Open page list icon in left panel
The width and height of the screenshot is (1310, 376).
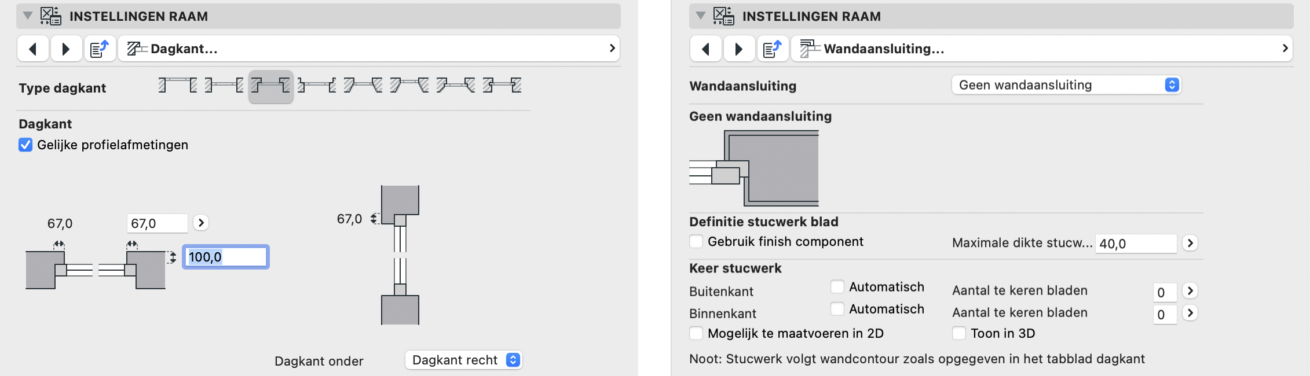coord(100,49)
